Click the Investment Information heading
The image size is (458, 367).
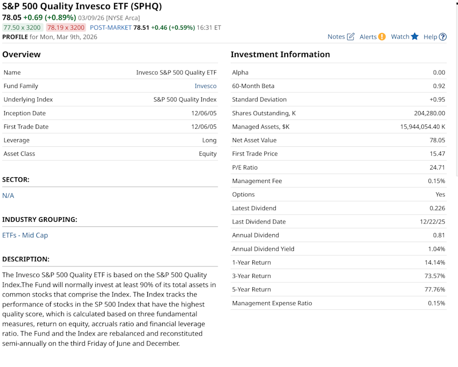click(x=280, y=54)
